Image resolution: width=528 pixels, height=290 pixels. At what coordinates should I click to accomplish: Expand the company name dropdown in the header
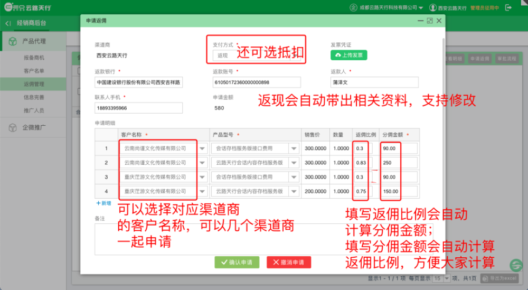(421, 8)
